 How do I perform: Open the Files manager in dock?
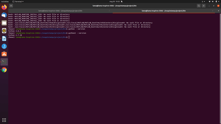pyautogui.click(x=4, y=23)
